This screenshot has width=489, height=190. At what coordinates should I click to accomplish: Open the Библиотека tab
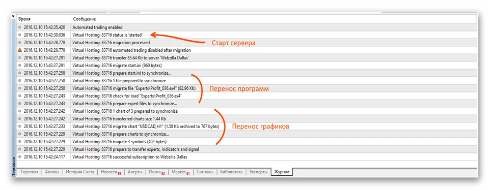231,172
